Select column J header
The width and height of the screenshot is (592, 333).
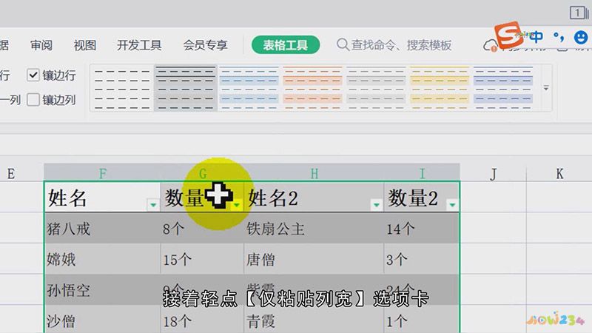coord(493,174)
